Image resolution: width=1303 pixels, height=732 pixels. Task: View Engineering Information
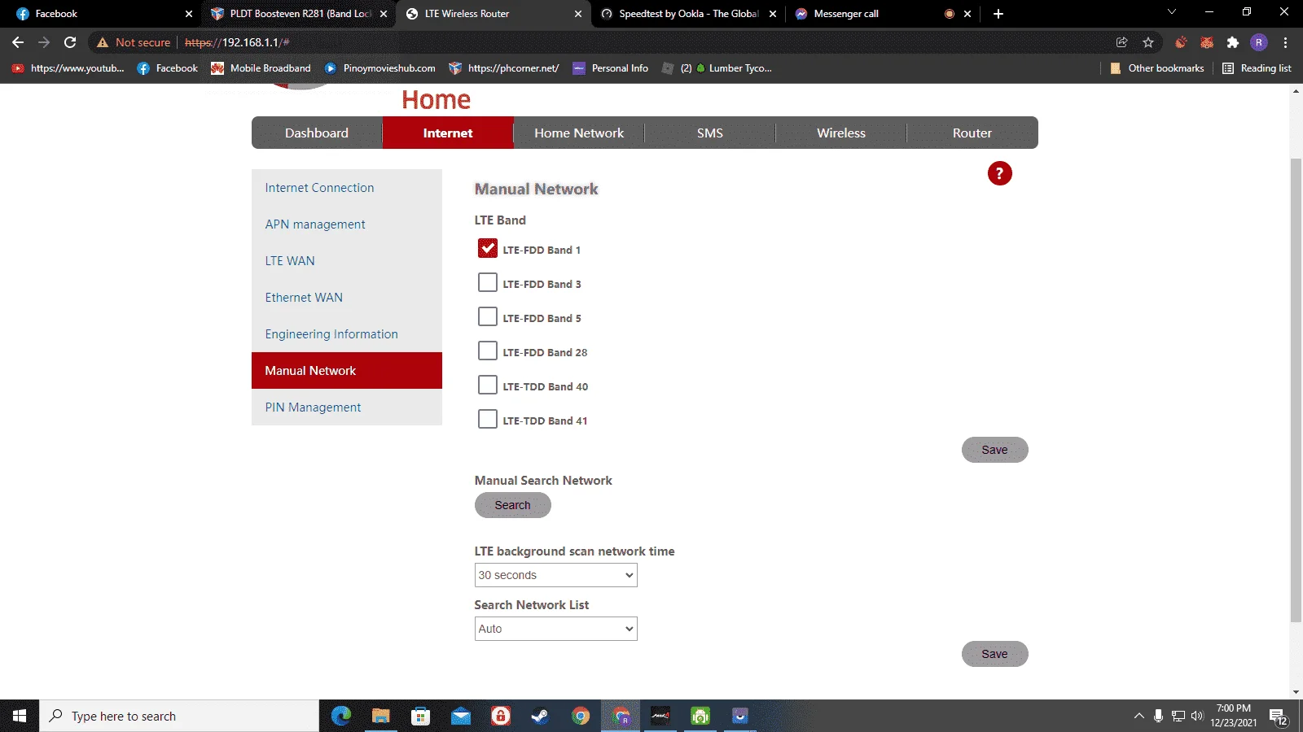[x=347, y=334]
